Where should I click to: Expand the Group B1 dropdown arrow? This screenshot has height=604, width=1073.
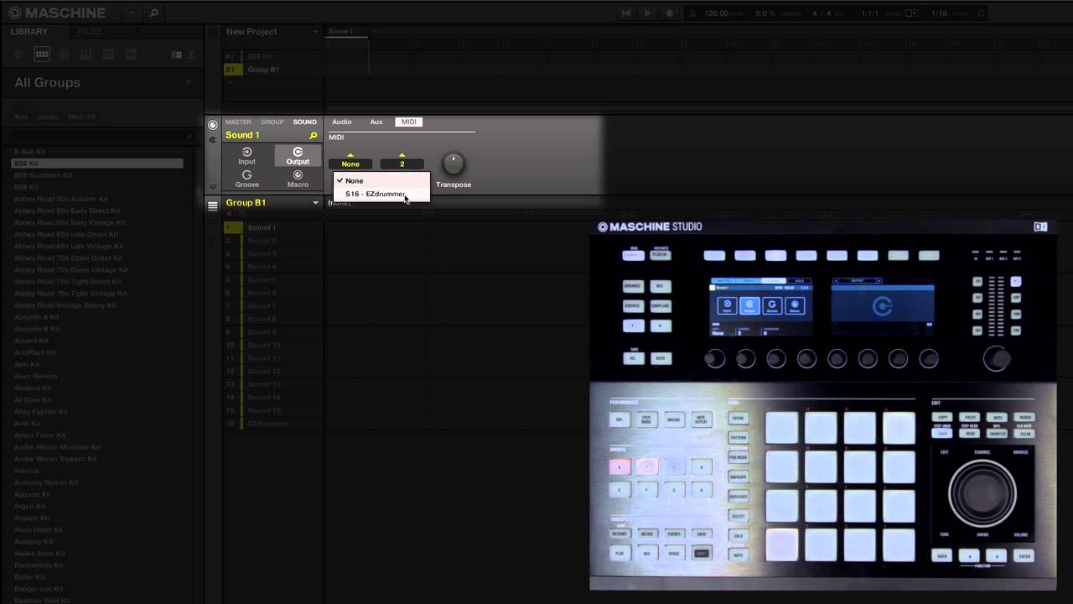[x=316, y=203]
